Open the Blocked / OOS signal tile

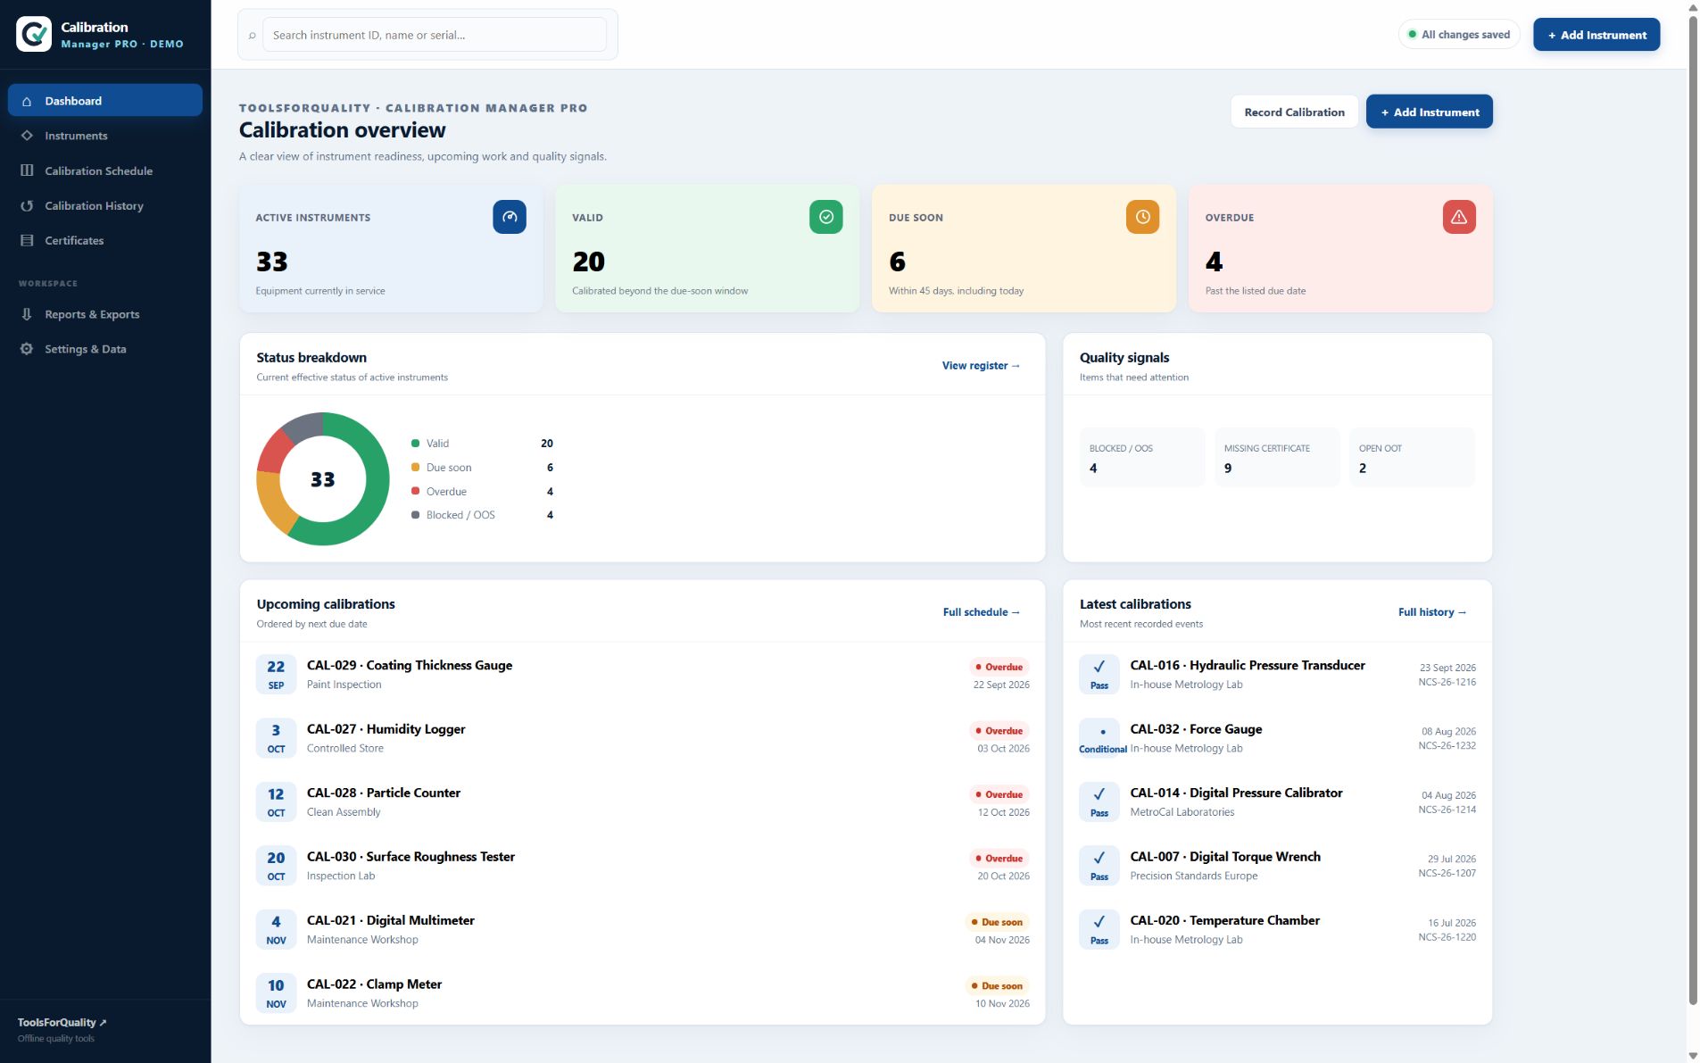click(x=1142, y=458)
